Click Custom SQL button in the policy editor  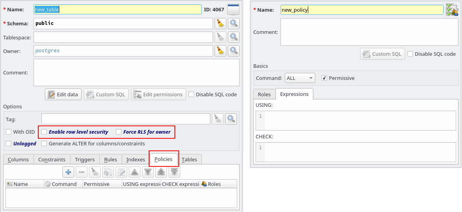[x=382, y=54]
